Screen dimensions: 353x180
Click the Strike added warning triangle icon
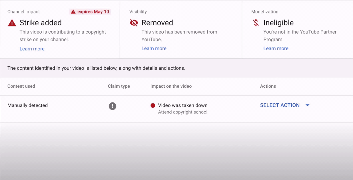pos(12,23)
